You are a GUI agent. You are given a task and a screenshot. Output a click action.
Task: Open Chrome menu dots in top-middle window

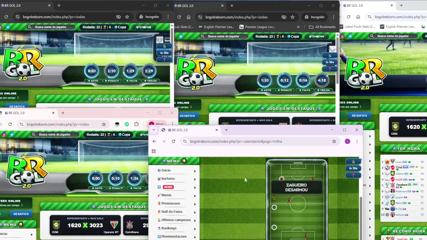334,17
